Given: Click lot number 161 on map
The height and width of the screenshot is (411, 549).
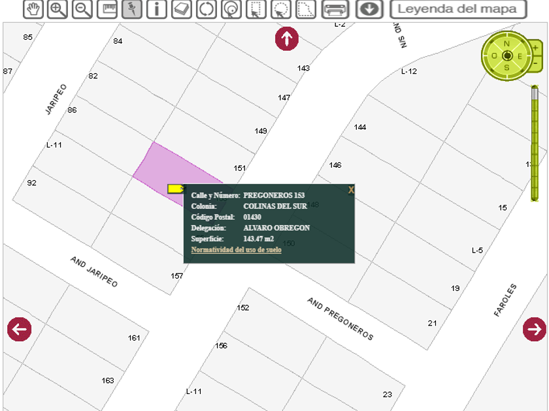Looking at the screenshot, I should tap(134, 338).
